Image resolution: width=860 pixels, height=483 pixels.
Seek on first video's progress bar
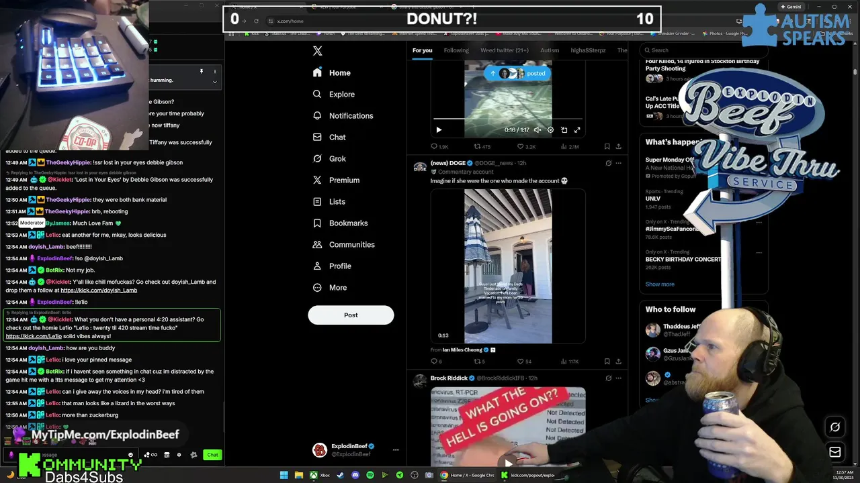pos(508,119)
